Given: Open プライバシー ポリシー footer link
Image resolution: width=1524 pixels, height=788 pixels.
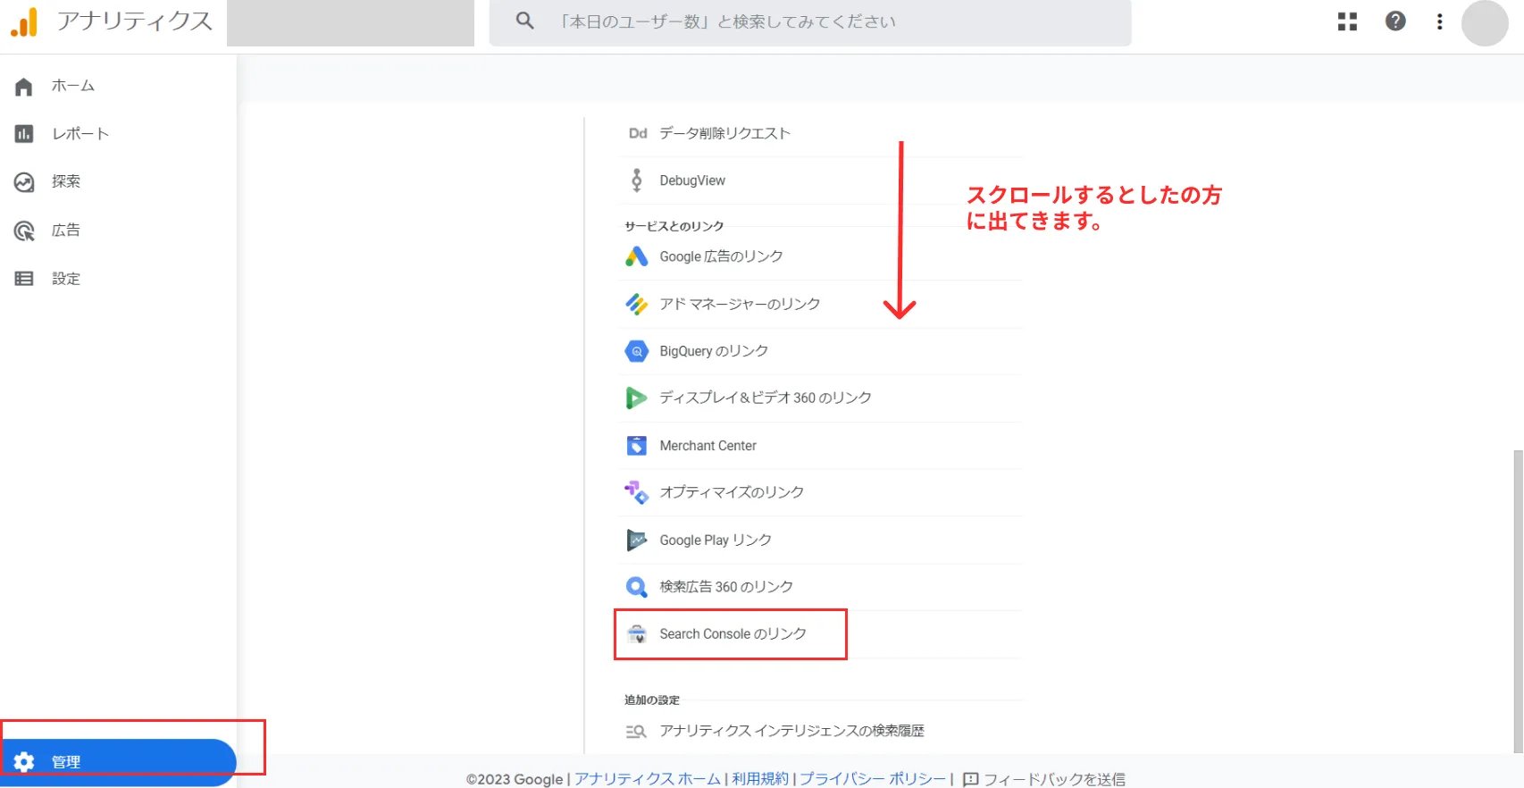Looking at the screenshot, I should [873, 779].
